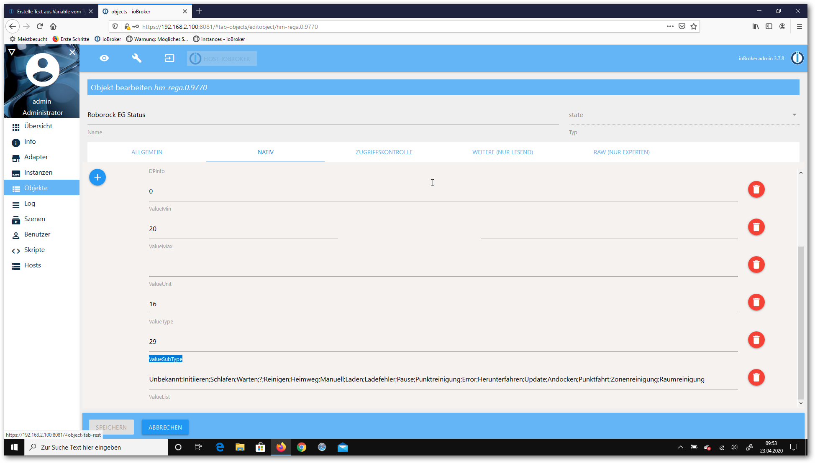
Task: Click the ABBRECHEN button
Action: (x=165, y=427)
